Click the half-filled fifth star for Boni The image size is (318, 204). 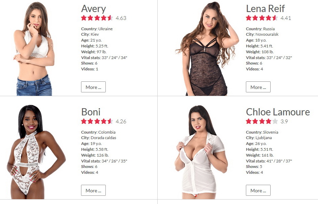point(110,121)
